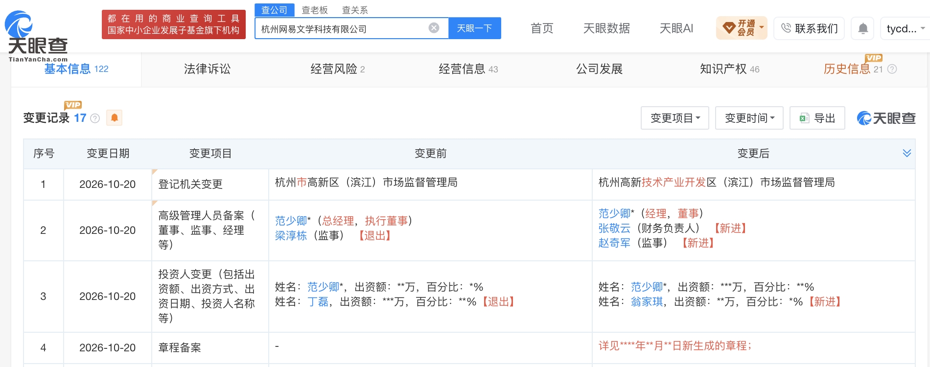Set alert for change records
Viewport: 930px width, 367px height.
(114, 118)
